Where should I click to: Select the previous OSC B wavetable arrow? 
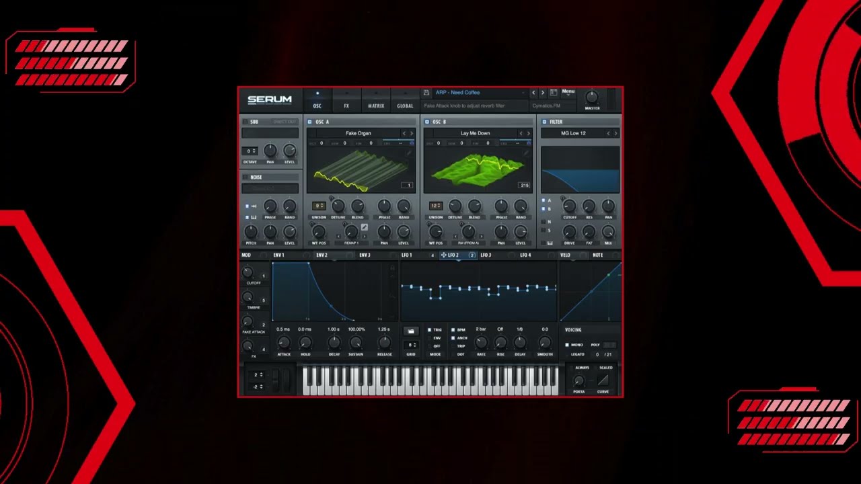point(521,133)
